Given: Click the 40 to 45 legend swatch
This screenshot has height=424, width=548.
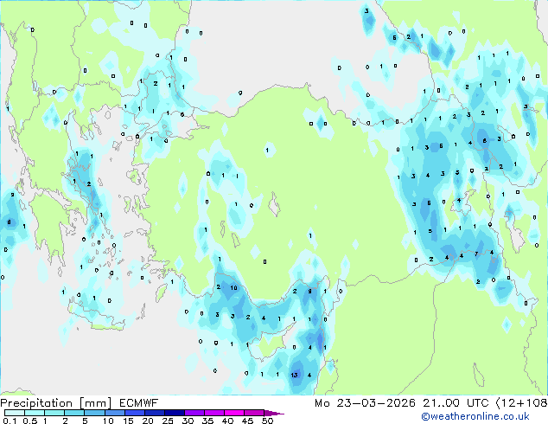Looking at the screenshot, I should (234, 413).
